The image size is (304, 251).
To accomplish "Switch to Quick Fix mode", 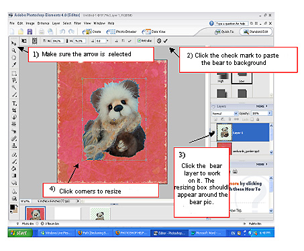I will click(x=225, y=31).
